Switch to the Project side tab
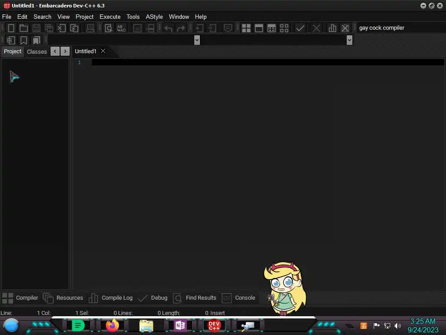Image resolution: width=446 pixels, height=335 pixels. pyautogui.click(x=13, y=51)
